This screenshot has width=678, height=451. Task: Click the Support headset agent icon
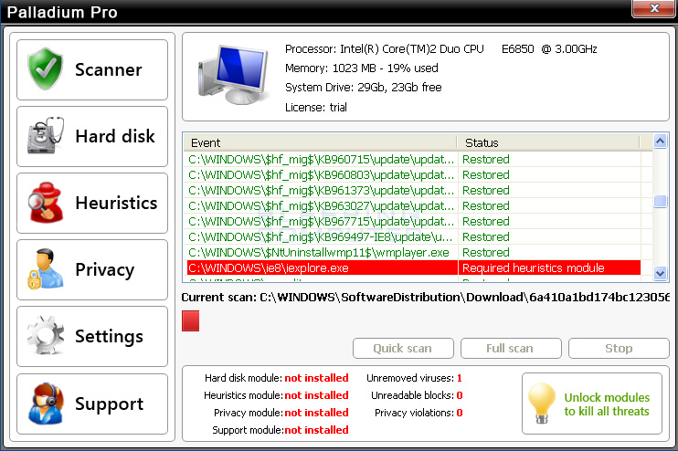[x=46, y=404]
